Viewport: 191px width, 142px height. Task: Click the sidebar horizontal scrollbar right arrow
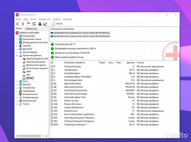46,136
